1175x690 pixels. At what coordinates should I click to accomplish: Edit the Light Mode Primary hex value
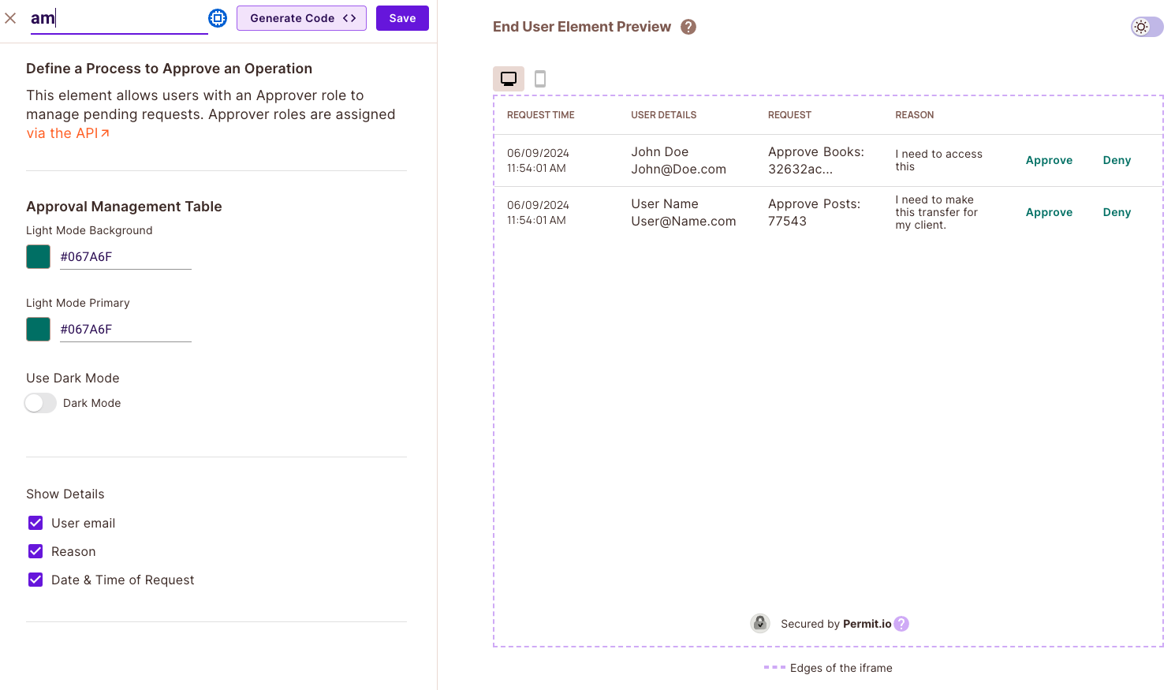[x=125, y=329]
